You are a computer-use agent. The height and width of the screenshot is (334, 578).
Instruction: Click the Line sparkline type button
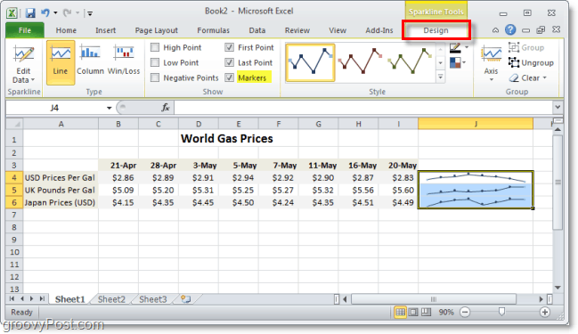coord(61,62)
